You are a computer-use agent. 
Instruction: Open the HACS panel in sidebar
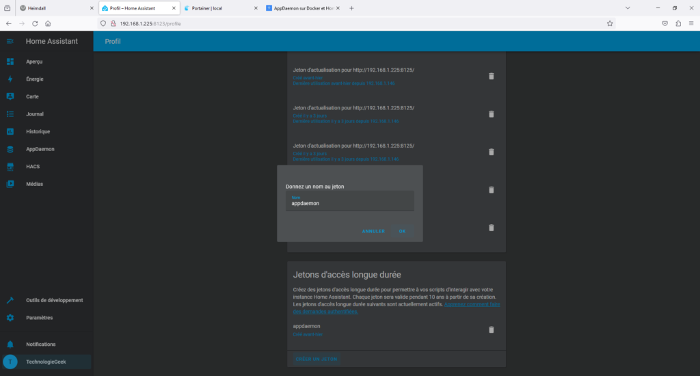pyautogui.click(x=33, y=167)
